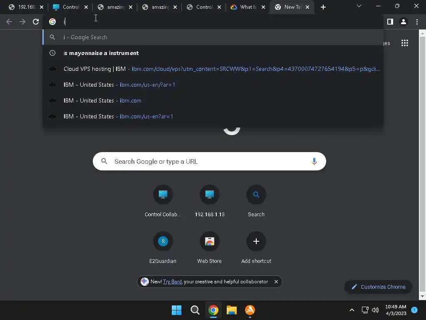Open the Web Store shortcut tile
Image resolution: width=426 pixels, height=320 pixels.
(210, 247)
